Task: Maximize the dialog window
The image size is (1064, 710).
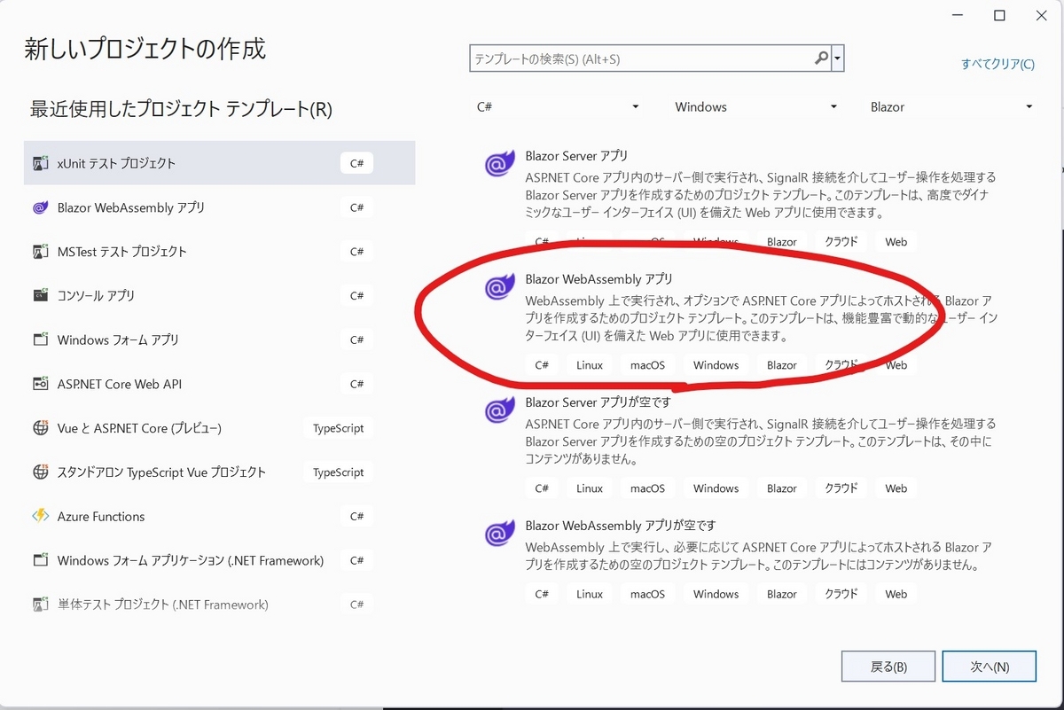Action: [x=999, y=15]
